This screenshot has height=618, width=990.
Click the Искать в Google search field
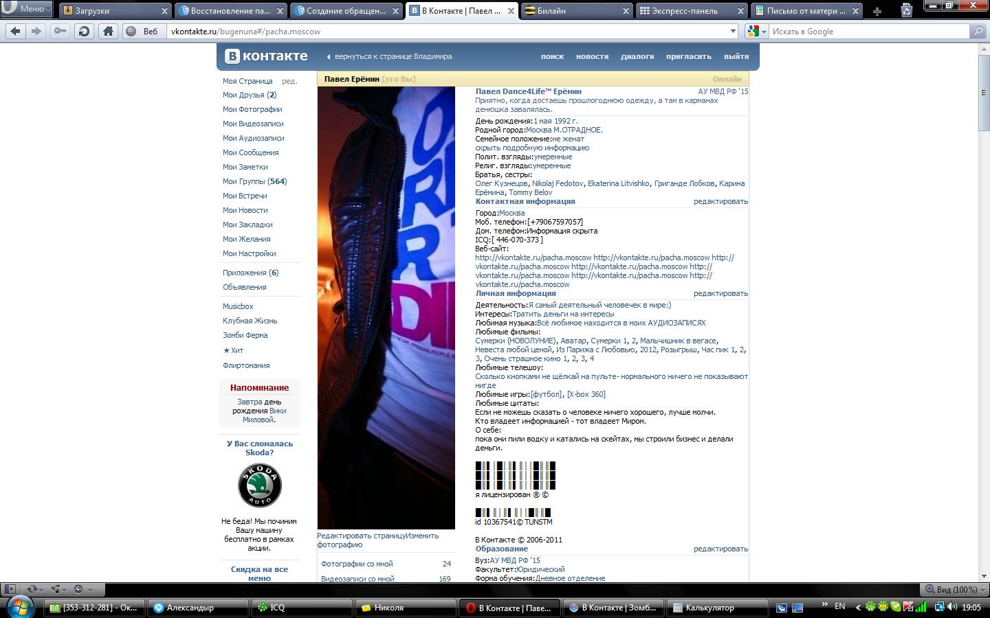click(869, 31)
